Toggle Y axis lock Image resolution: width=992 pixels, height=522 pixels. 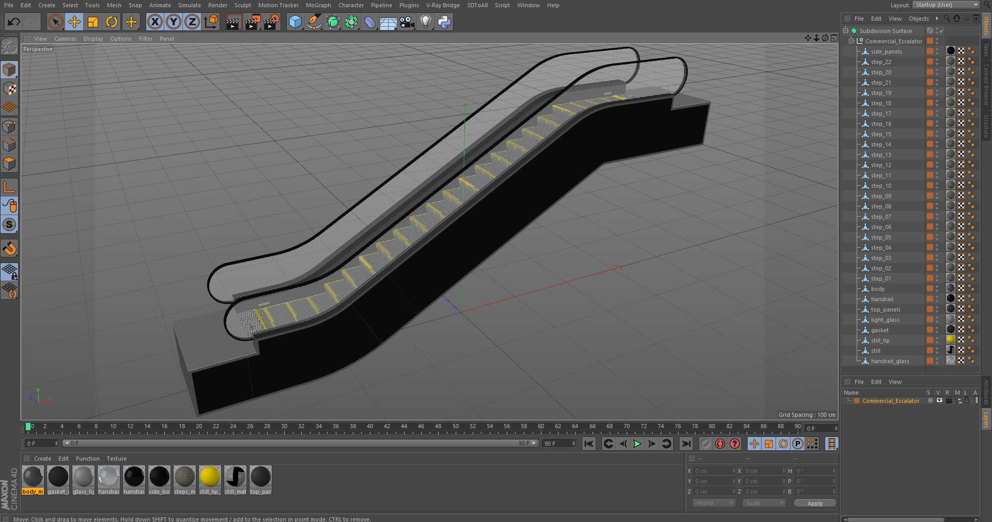pos(174,22)
